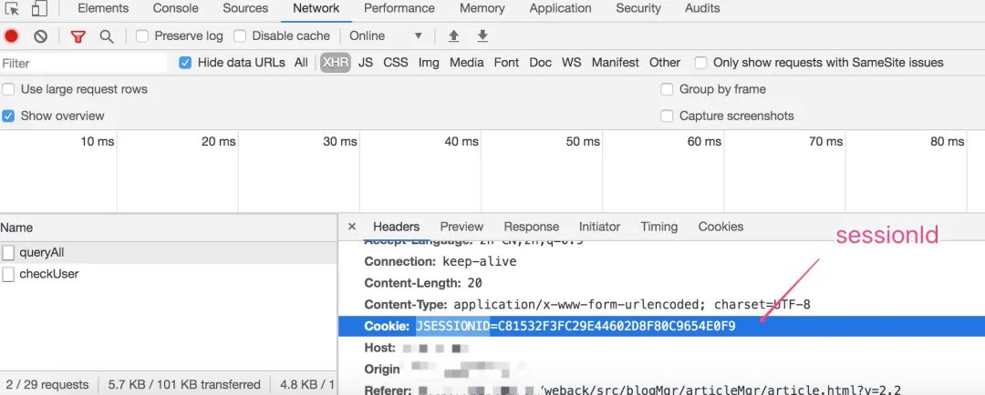Screen dimensions: 985x395
Task: Click the export HAR download arrow
Action: pos(482,36)
